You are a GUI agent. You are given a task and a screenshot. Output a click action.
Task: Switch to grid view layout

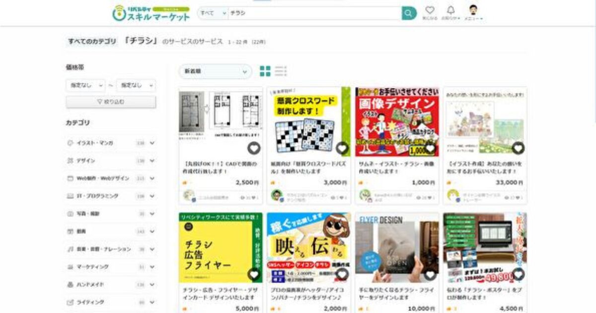click(x=265, y=71)
